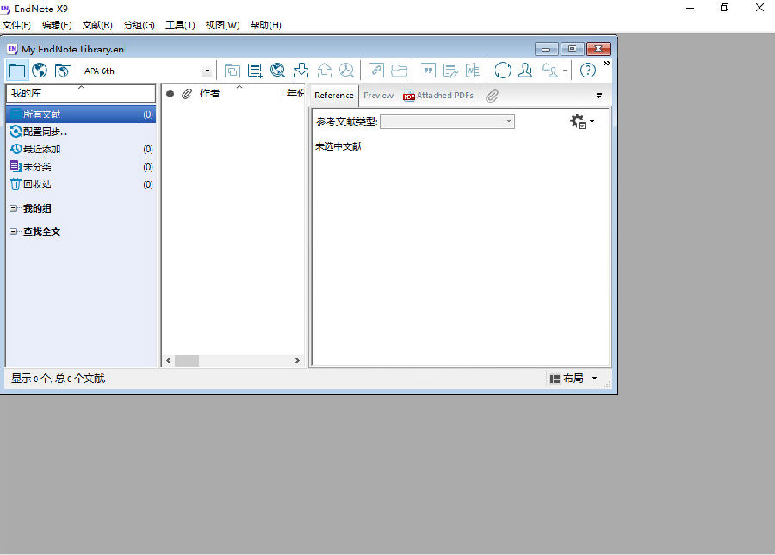The width and height of the screenshot is (775, 555).
Task: Click reference list scroll left arrow
Action: (169, 361)
